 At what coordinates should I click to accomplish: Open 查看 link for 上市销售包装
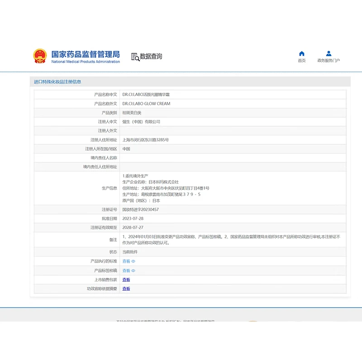126,280
